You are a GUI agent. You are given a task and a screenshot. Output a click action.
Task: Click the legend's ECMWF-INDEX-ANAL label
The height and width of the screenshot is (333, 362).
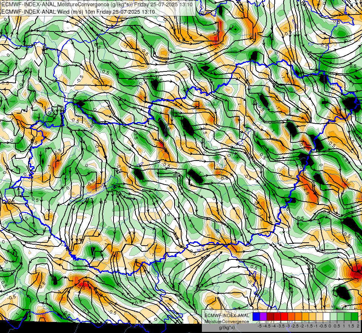pos(227,316)
